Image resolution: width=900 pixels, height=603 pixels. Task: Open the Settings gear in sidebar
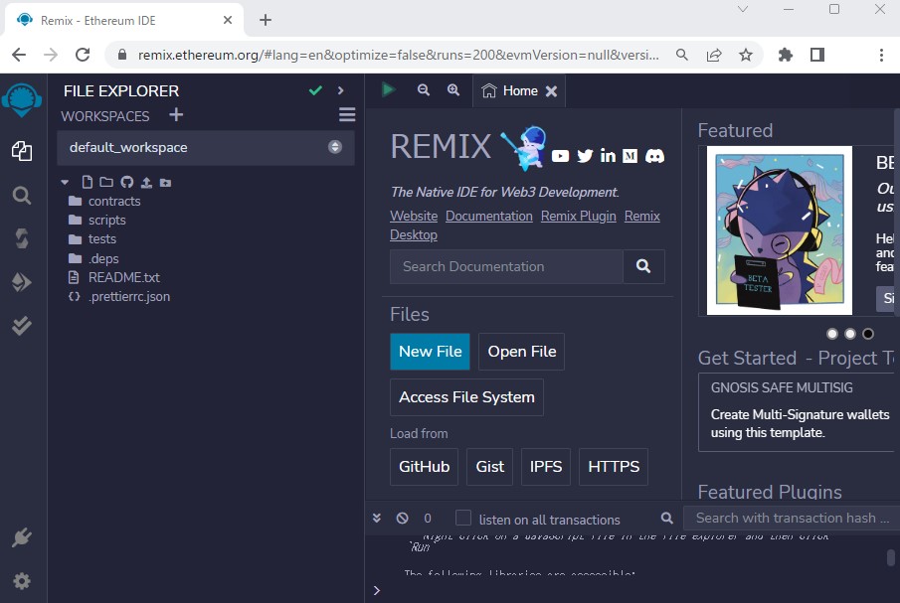(x=22, y=581)
